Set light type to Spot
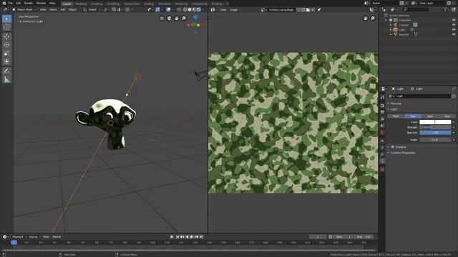This screenshot has height=257, width=458. tap(429, 116)
